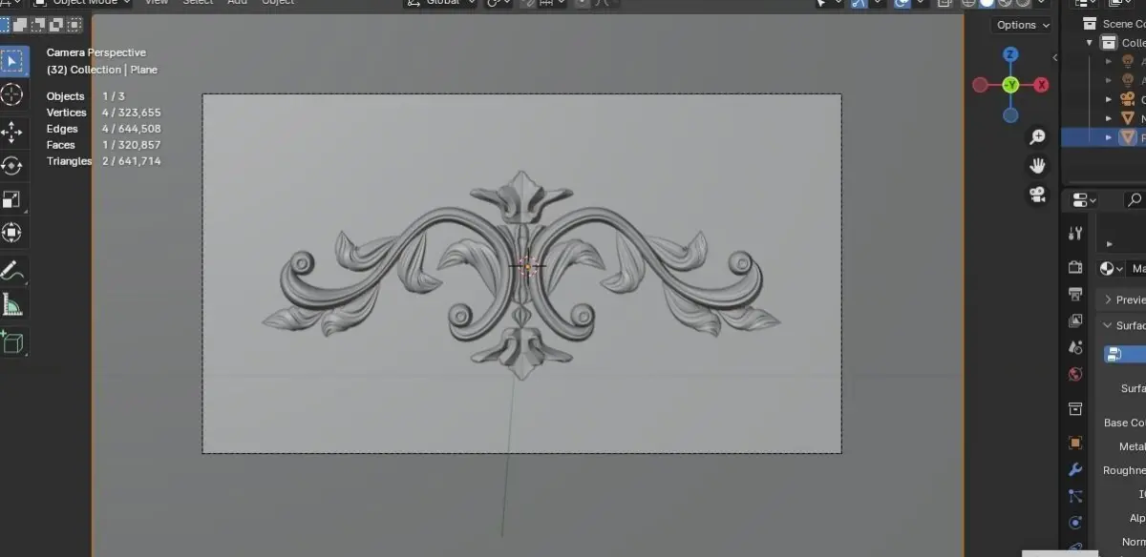Viewport: 1146px width, 557px height.
Task: Expand the selected Plane row in outliner
Action: [x=1109, y=137]
